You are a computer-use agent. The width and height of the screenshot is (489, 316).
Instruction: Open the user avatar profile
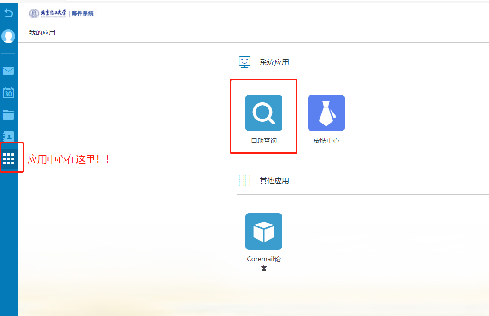pyautogui.click(x=8, y=36)
